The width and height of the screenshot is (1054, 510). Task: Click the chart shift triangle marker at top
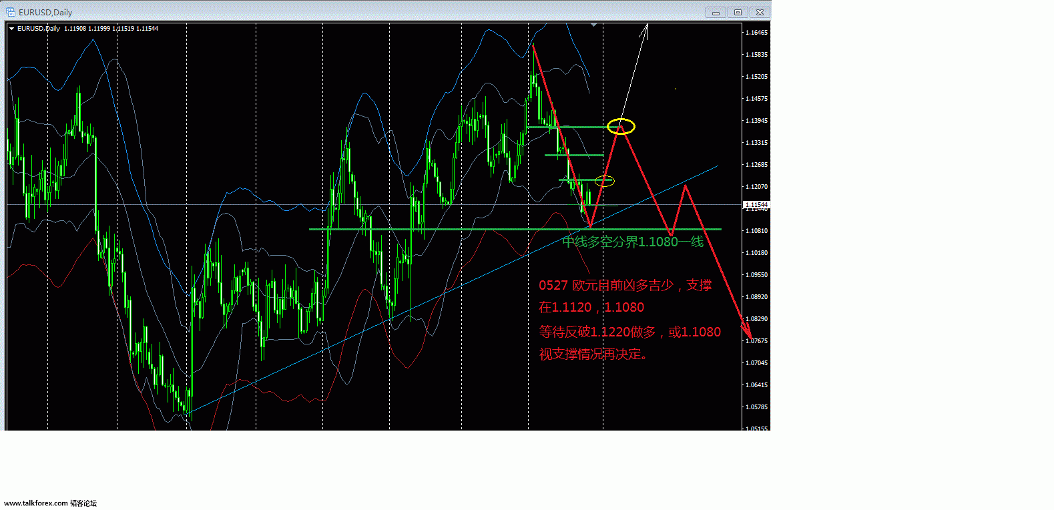point(593,25)
